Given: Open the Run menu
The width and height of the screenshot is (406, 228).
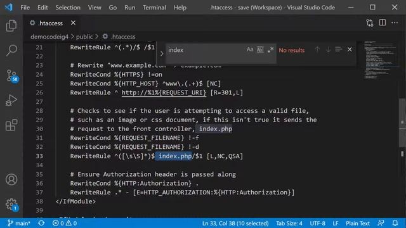Looking at the screenshot, I should tap(129, 8).
